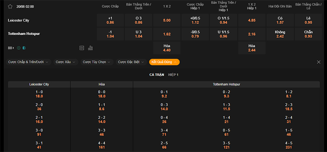Select odd goals Lẻ at 0.95
327x152 pixels.
(x=309, y=20)
